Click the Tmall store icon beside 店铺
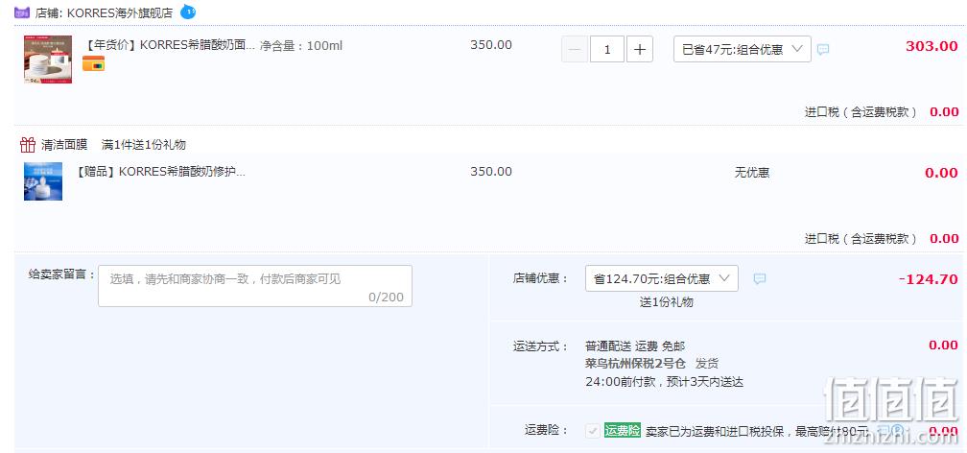Viewport: 967px width, 453px height. tap(21, 12)
